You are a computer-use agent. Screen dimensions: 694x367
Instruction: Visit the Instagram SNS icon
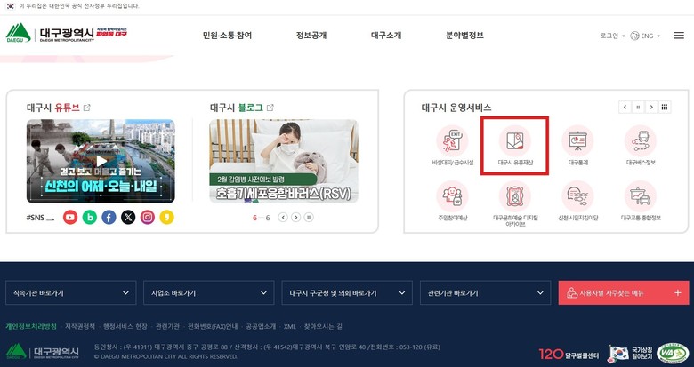(x=148, y=217)
